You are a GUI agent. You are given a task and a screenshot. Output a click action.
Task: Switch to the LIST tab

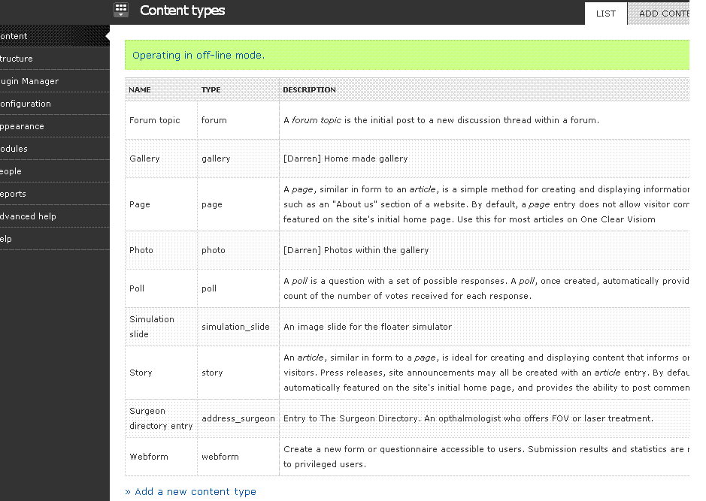(605, 14)
